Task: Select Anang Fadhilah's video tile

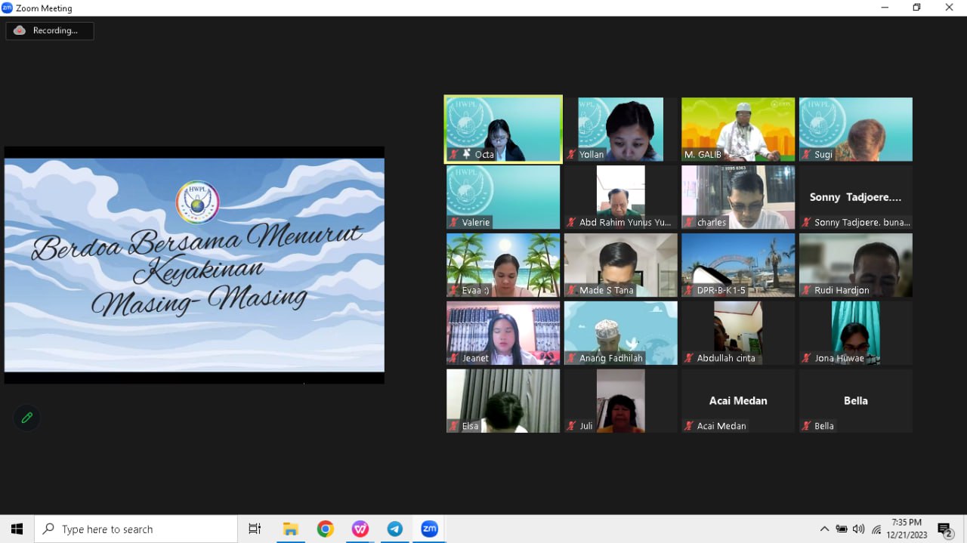Action: point(620,332)
